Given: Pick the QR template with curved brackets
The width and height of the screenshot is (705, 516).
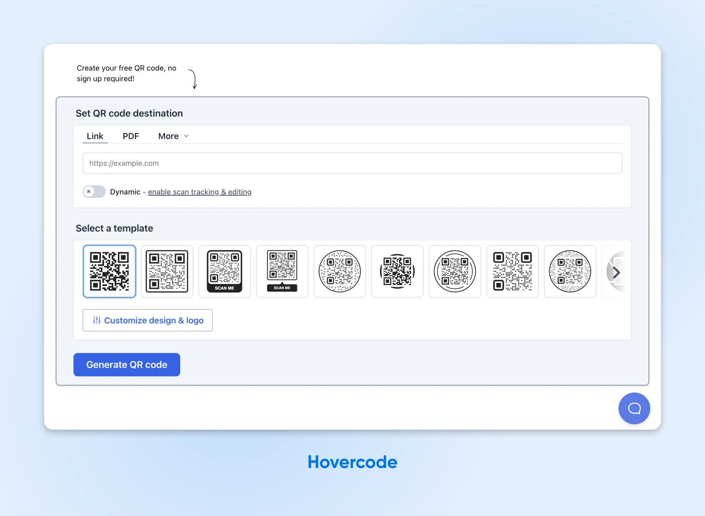Looking at the screenshot, I should tap(397, 271).
